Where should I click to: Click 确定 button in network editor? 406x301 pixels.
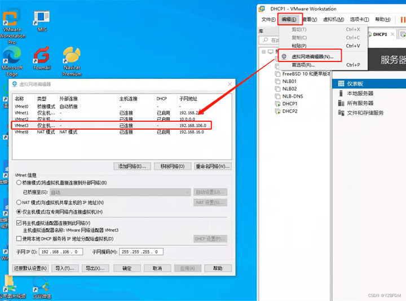(x=127, y=268)
